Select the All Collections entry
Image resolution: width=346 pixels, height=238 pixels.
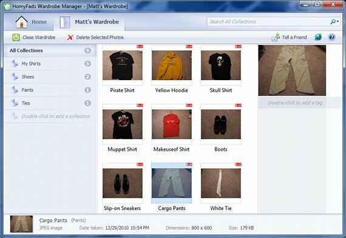tap(50, 50)
